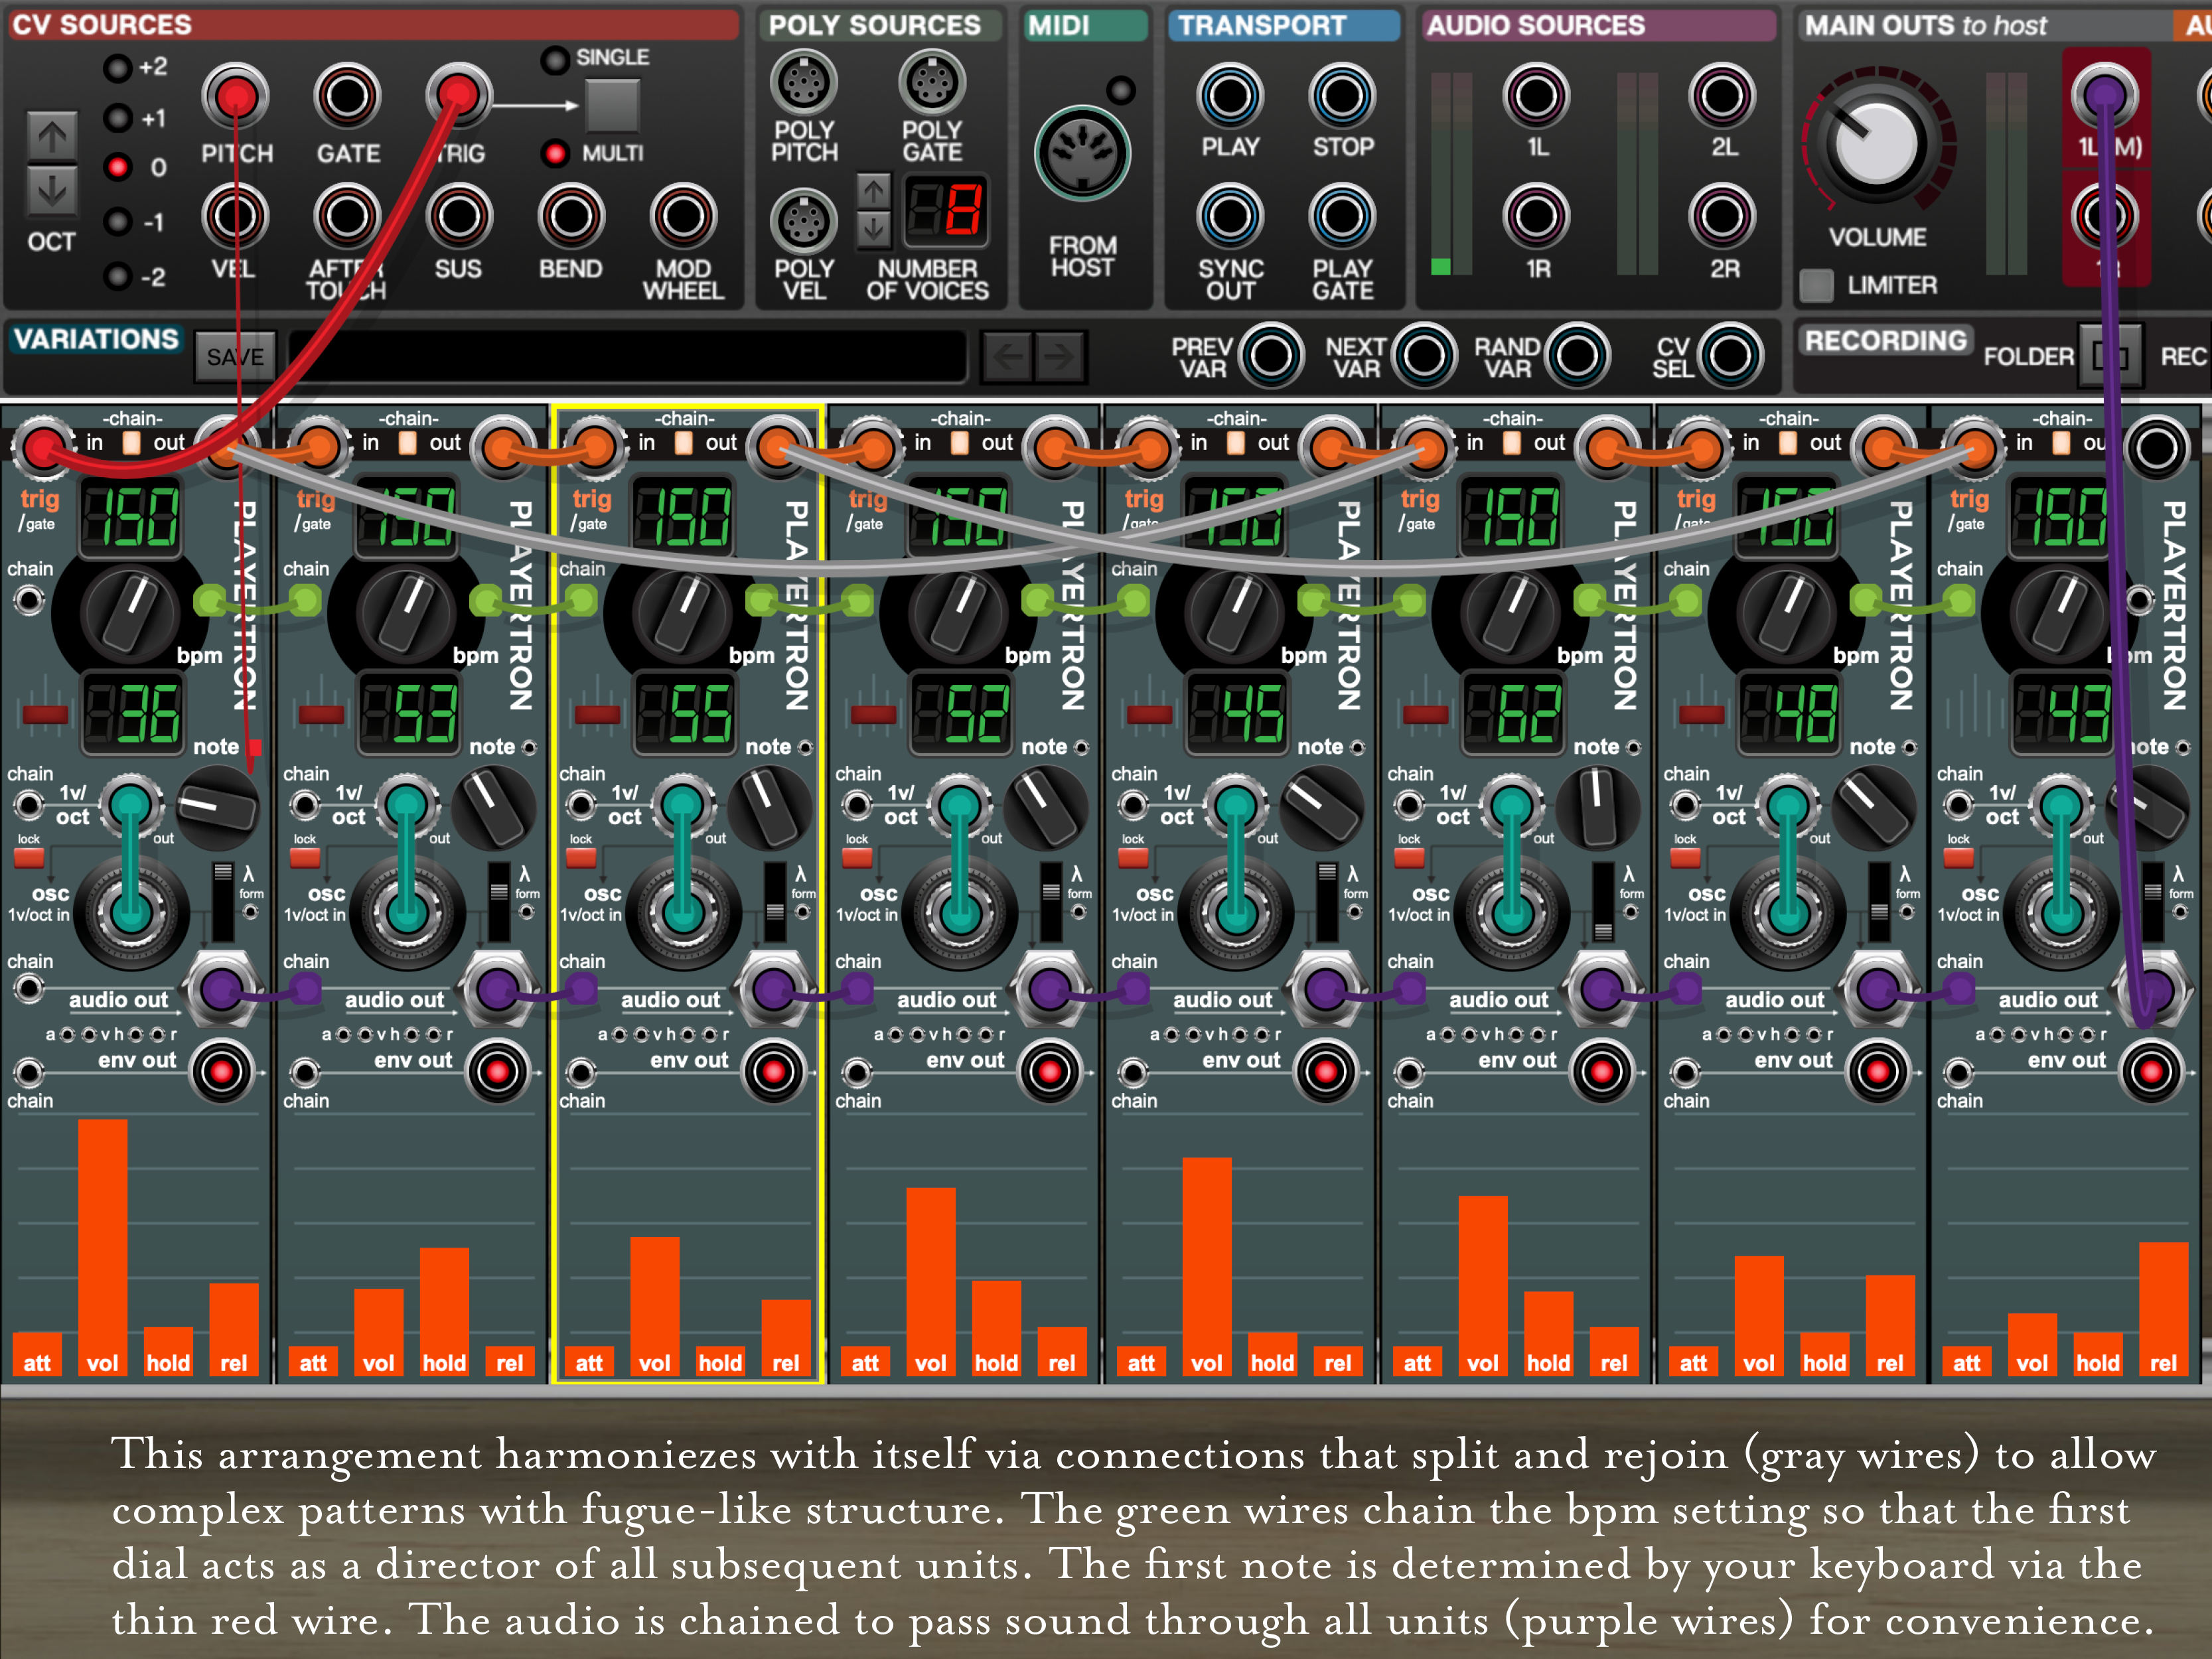Image resolution: width=2212 pixels, height=1659 pixels.
Task: Click the POLY PITCH connector
Action: [803, 83]
